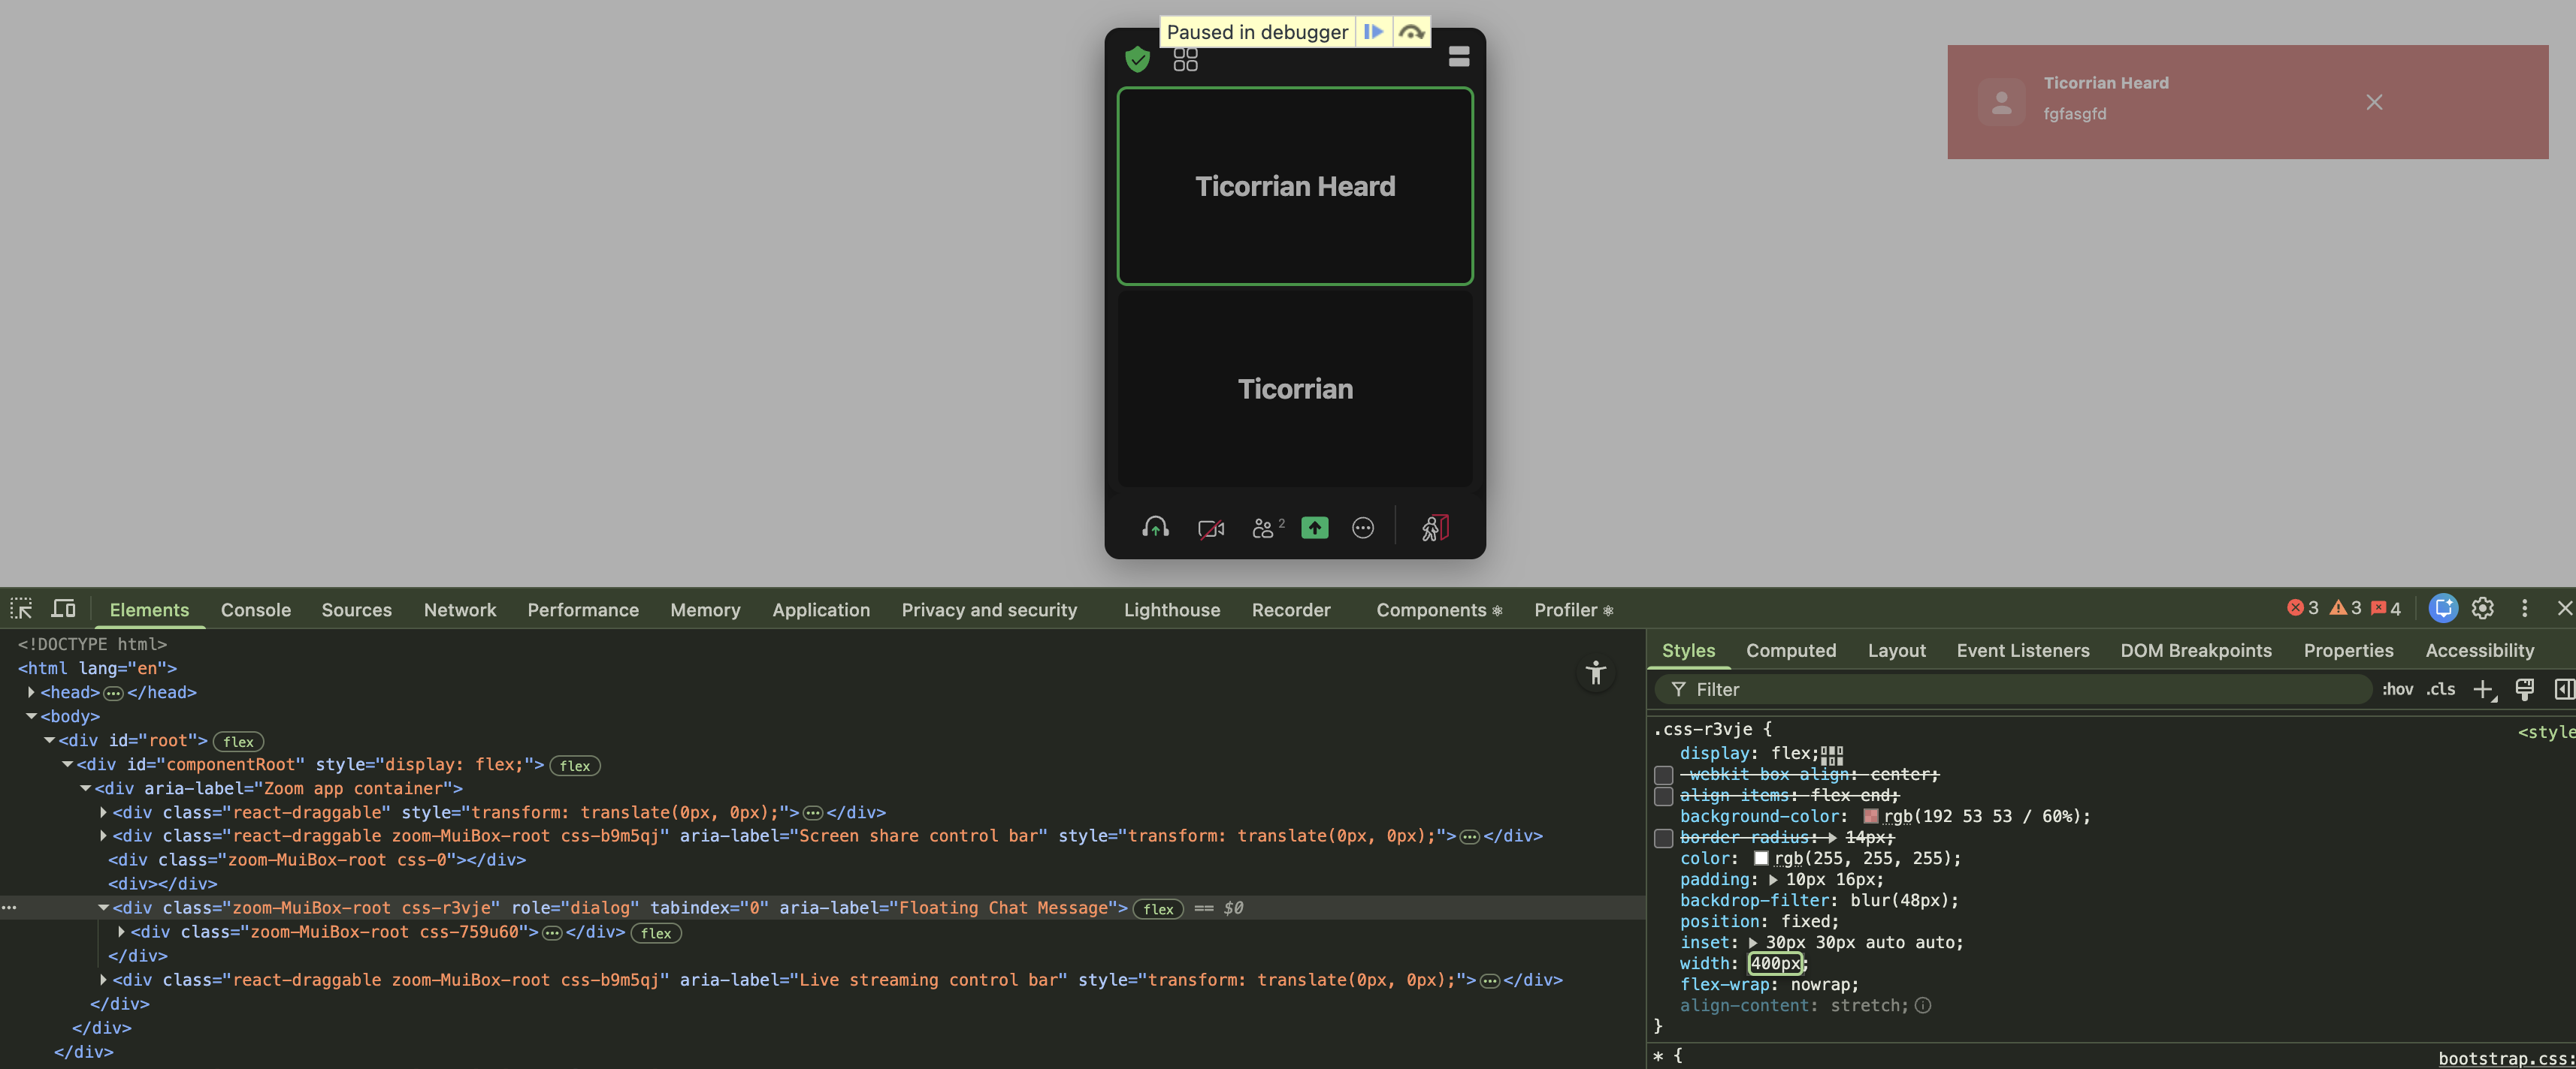Open the participants list icon
Viewport: 2576px width, 1069px height.
[x=1263, y=528]
